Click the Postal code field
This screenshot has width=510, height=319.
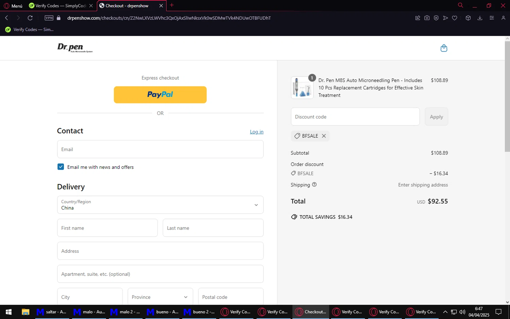click(x=231, y=297)
